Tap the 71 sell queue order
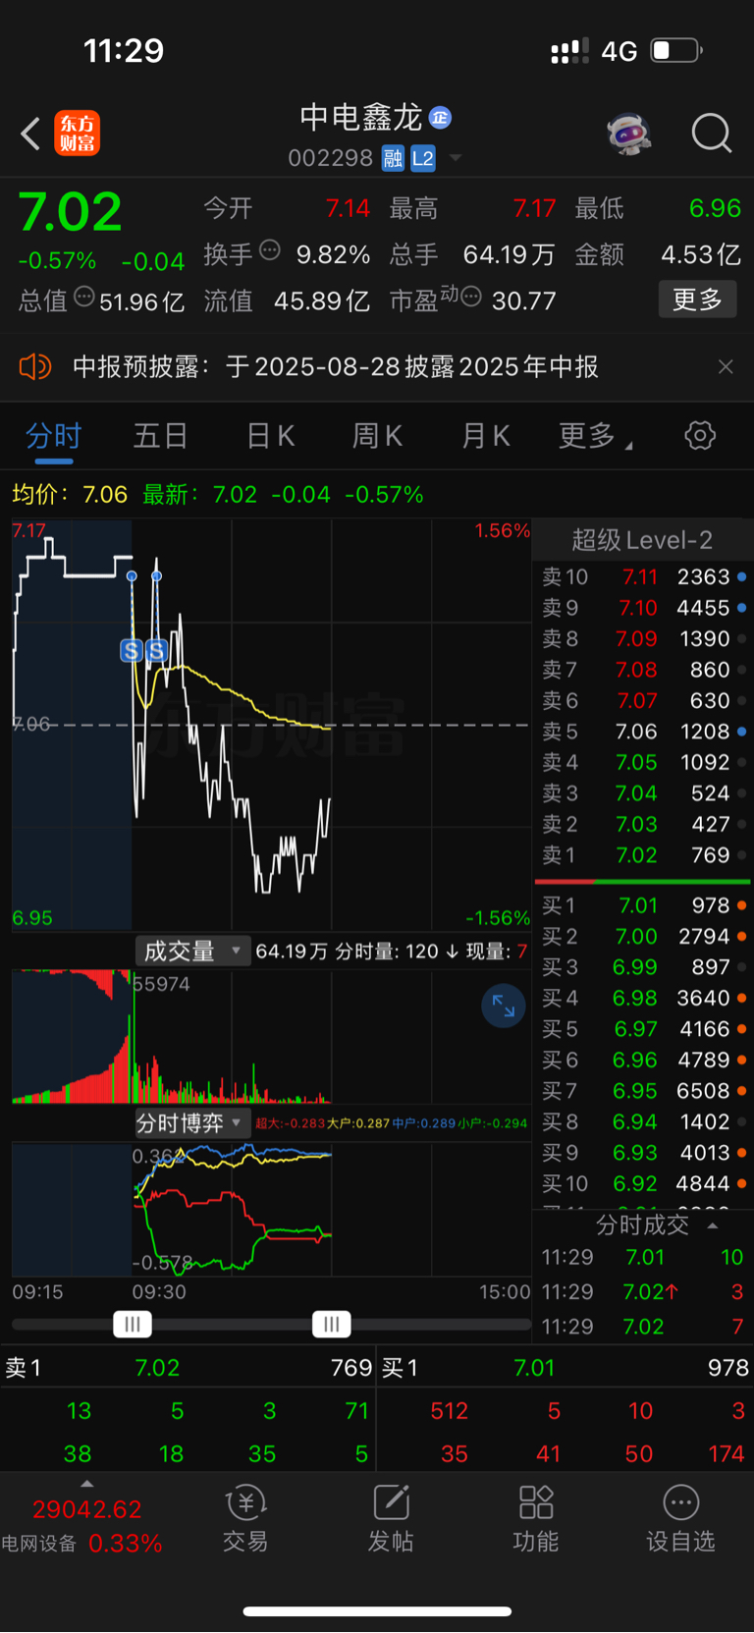 pyautogui.click(x=357, y=1411)
